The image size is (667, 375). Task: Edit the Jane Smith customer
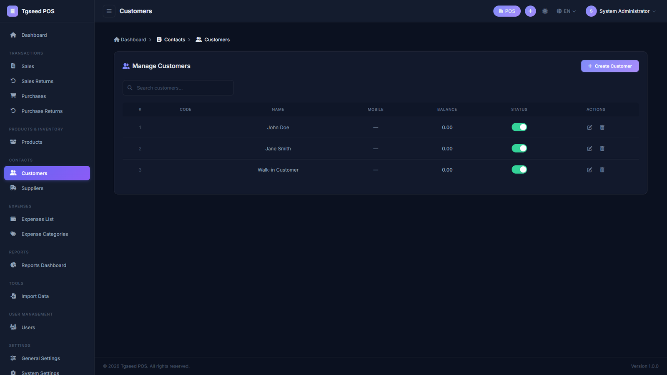pyautogui.click(x=589, y=149)
